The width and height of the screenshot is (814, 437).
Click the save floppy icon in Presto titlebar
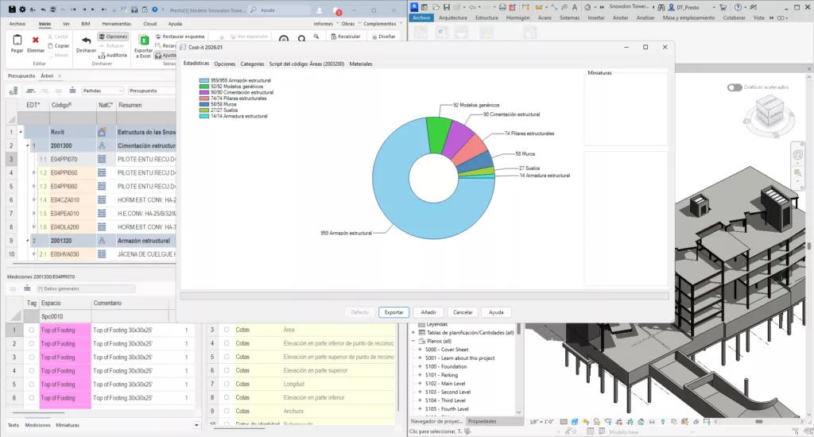[12, 10]
